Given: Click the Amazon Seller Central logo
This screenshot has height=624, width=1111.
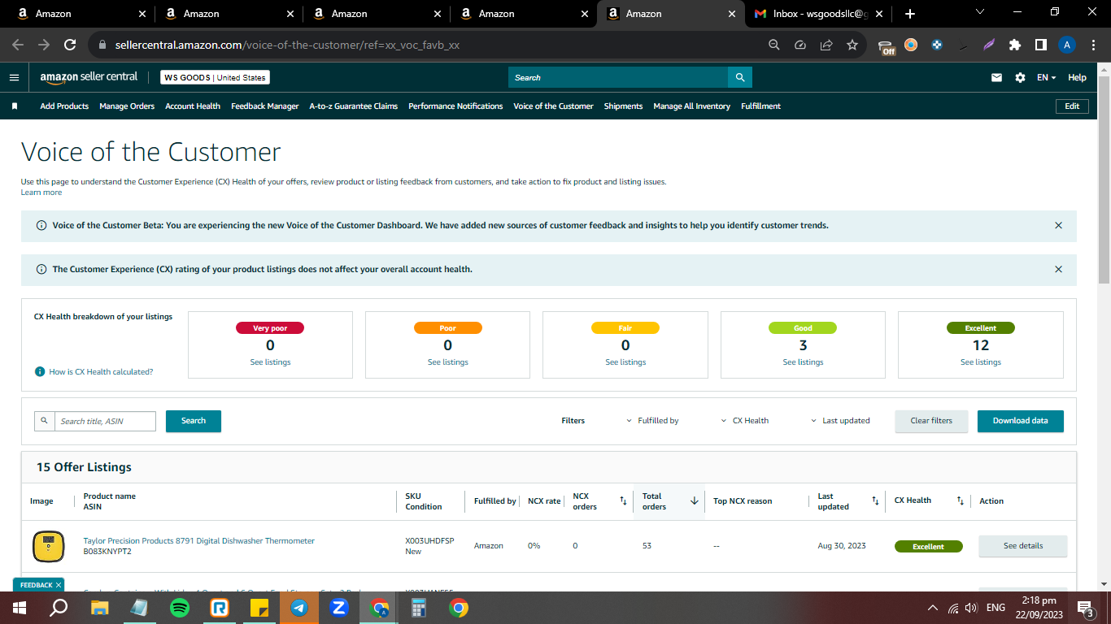Looking at the screenshot, I should (x=89, y=77).
